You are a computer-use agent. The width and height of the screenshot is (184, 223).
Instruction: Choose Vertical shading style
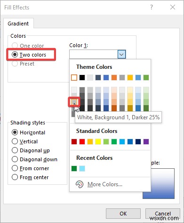pyautogui.click(x=15, y=141)
